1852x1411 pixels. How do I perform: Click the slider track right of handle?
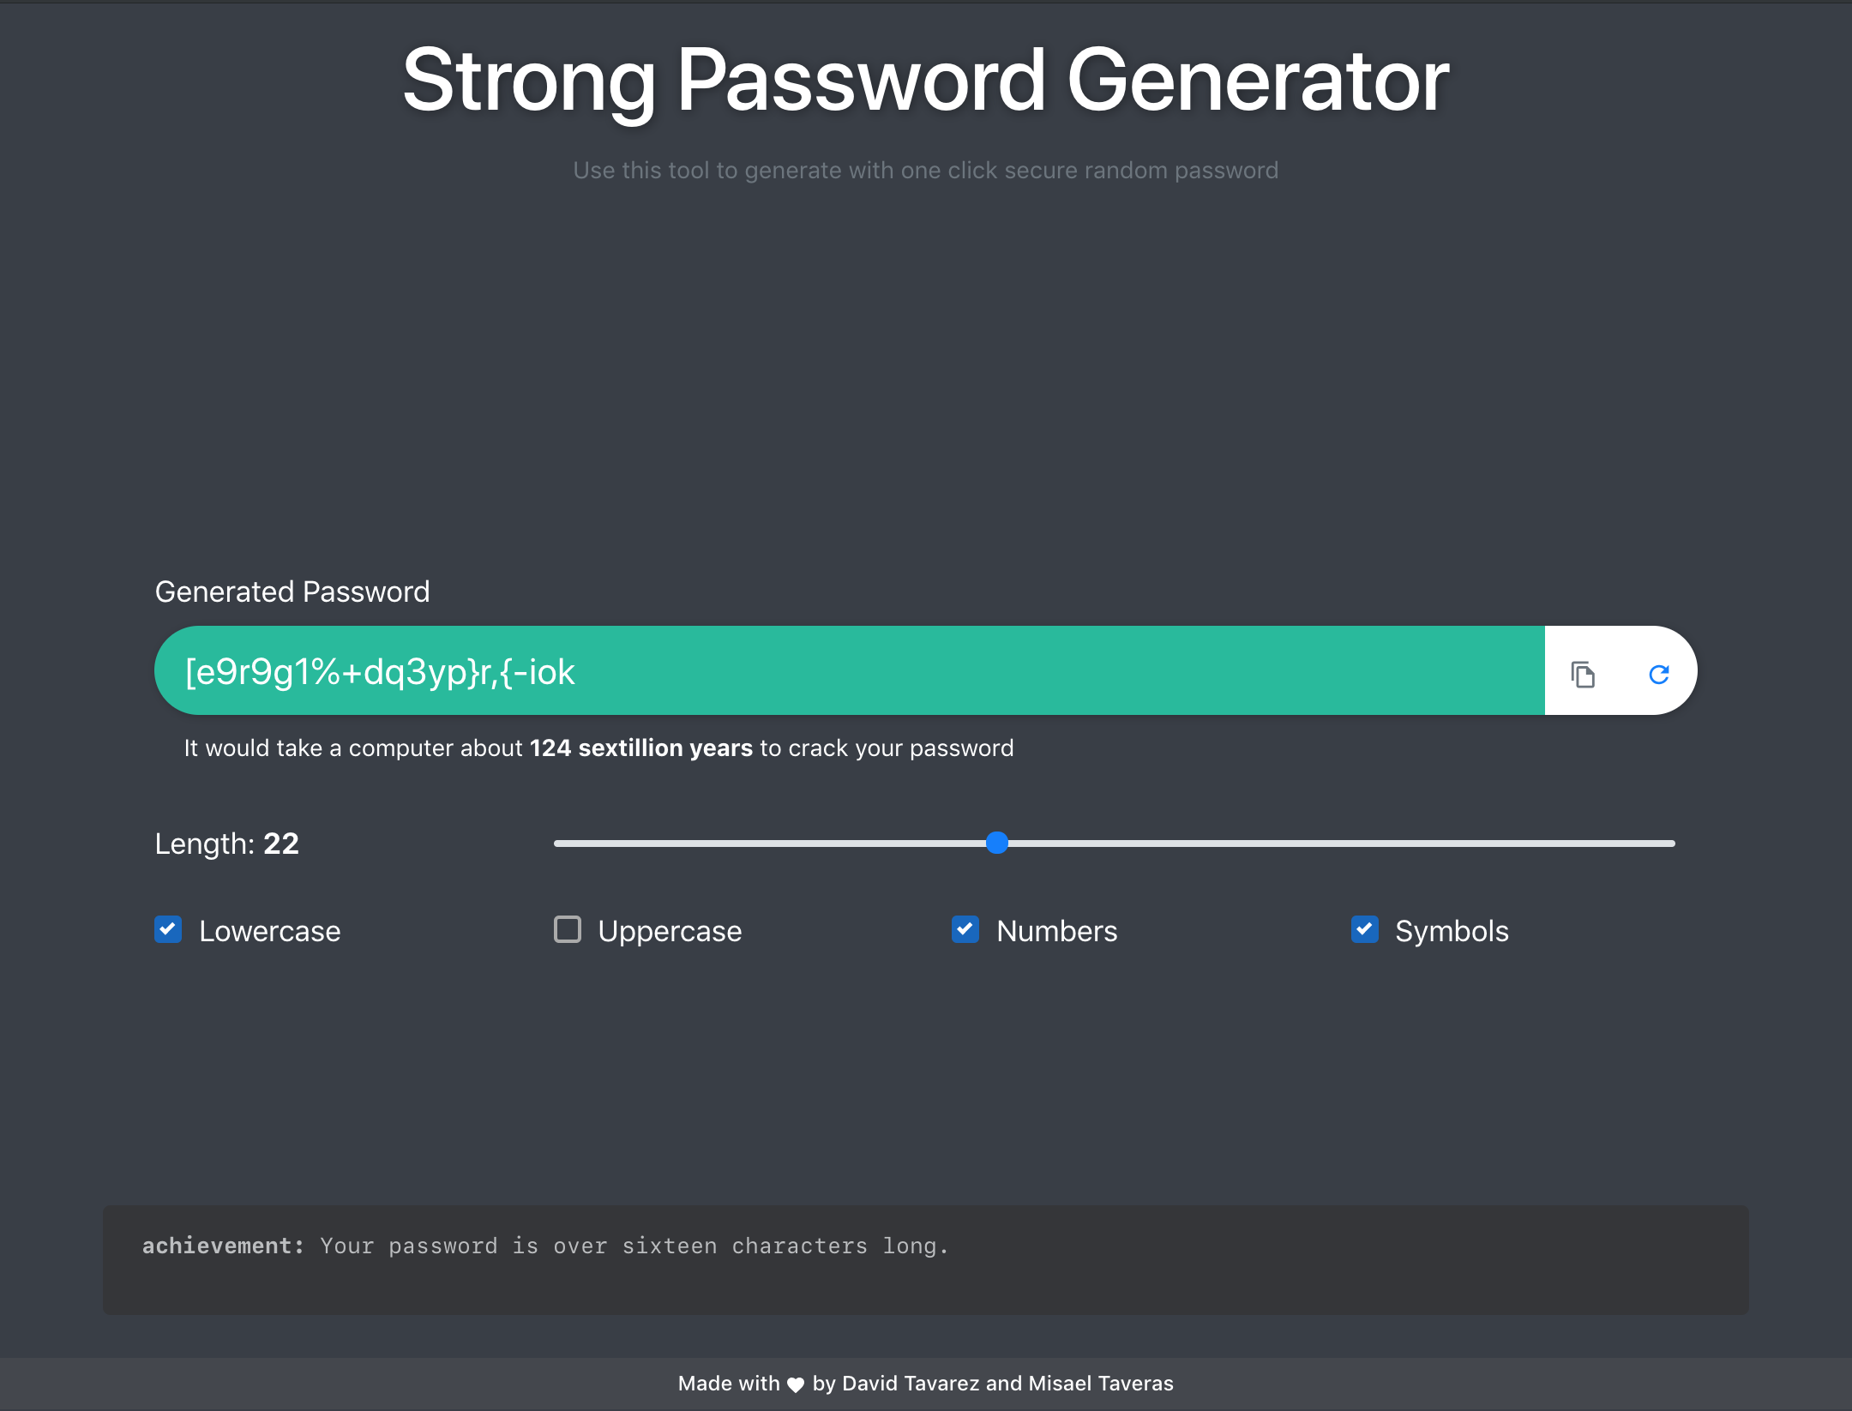coord(1338,844)
